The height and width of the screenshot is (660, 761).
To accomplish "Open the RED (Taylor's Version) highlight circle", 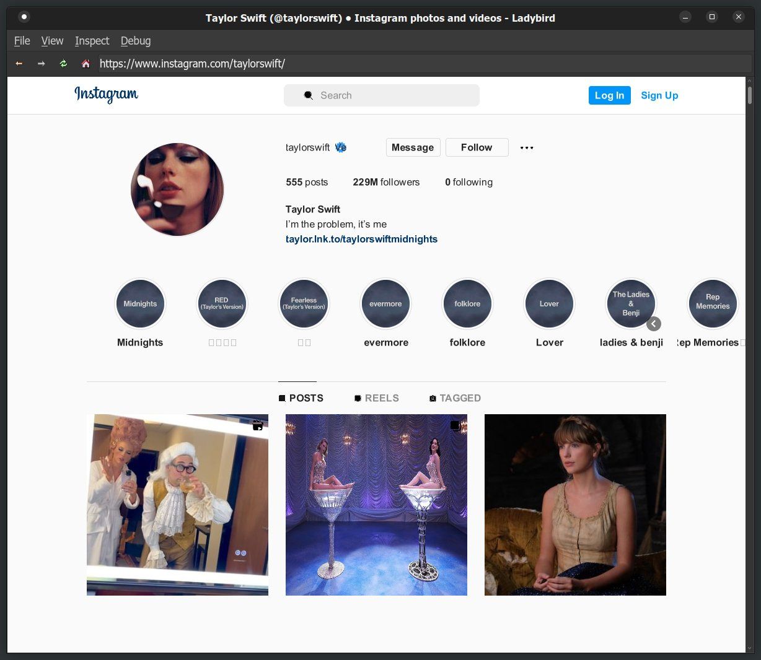I will 222,304.
